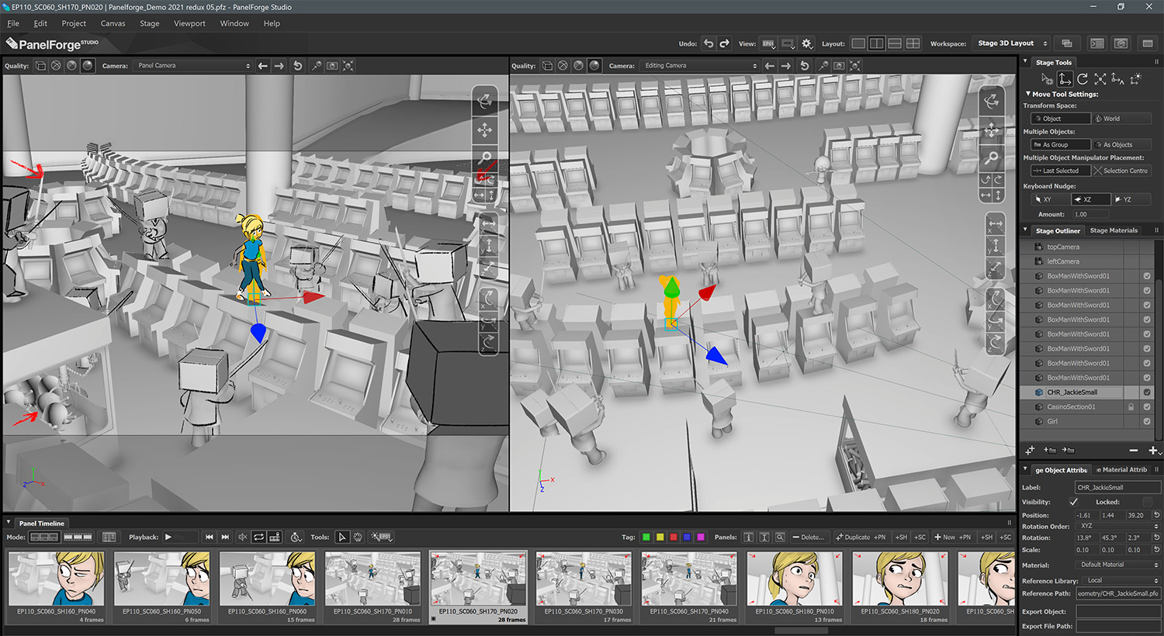
Task: Select the Scale tool in Stage Tools
Action: [x=1100, y=78]
